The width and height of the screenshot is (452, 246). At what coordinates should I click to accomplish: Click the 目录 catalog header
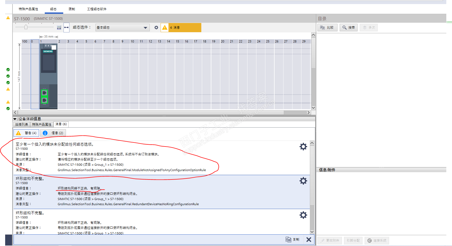click(322, 19)
